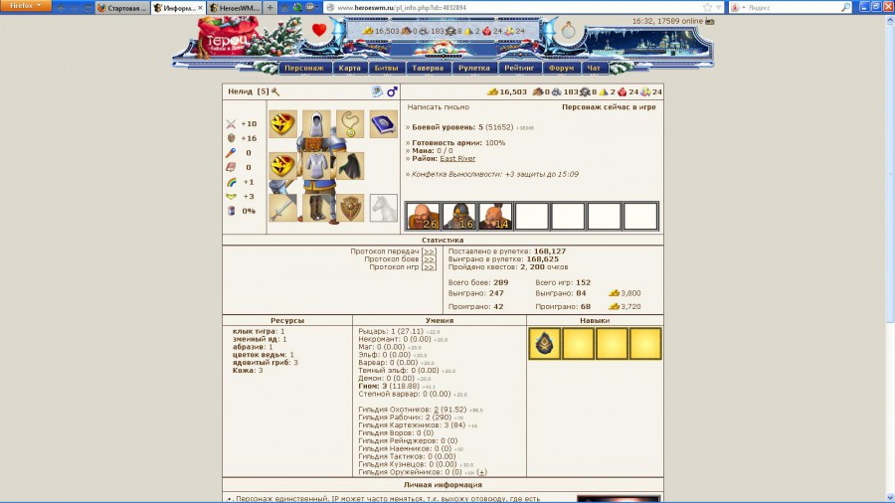Switch to the Стартовая browser tab

coord(122,8)
